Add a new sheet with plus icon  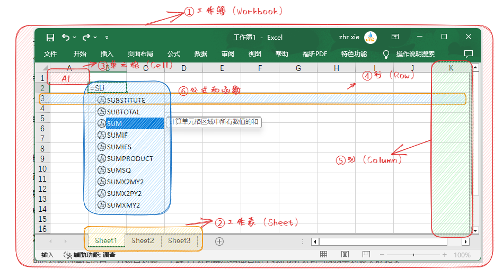coord(219,241)
